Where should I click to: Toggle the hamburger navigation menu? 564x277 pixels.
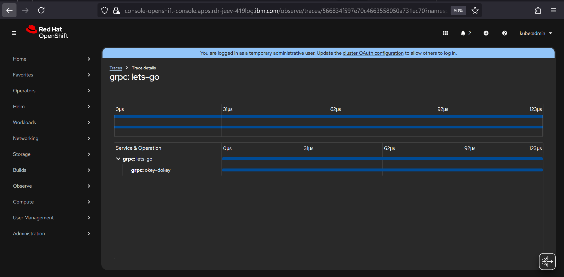point(14,33)
